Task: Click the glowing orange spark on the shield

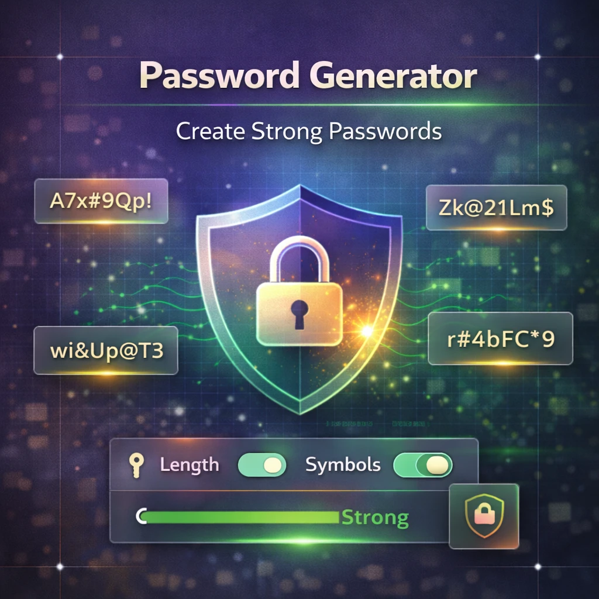Action: (366, 331)
